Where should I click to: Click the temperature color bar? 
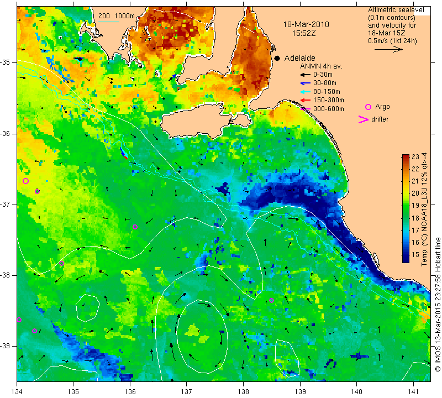(x=406, y=208)
